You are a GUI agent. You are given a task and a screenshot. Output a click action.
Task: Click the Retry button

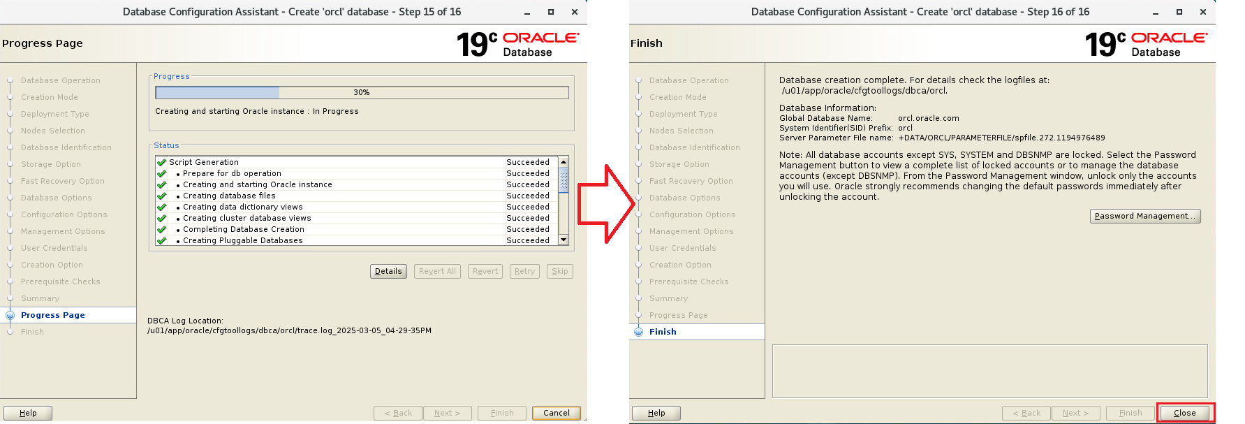(524, 271)
